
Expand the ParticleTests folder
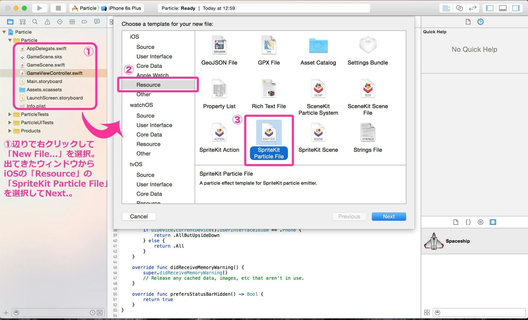[x=10, y=114]
